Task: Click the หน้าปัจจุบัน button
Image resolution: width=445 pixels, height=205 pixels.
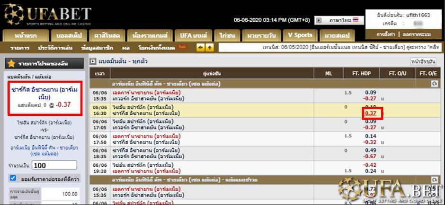Action: [x=423, y=61]
